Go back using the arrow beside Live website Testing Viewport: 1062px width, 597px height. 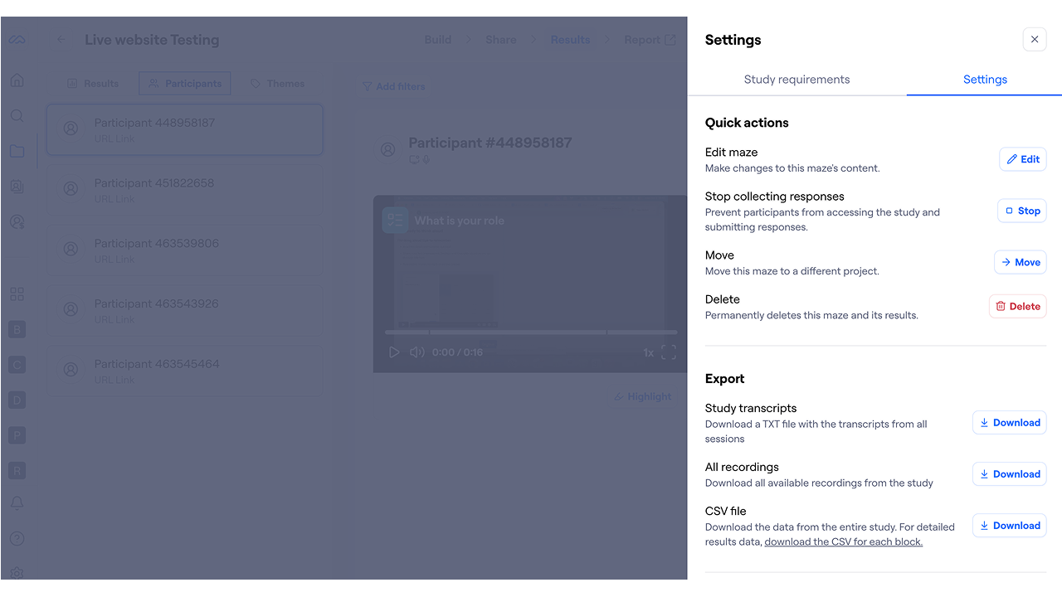coord(61,40)
